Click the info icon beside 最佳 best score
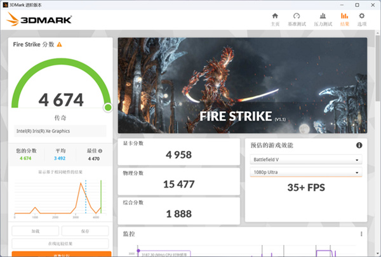The image size is (381, 257). coord(100,151)
